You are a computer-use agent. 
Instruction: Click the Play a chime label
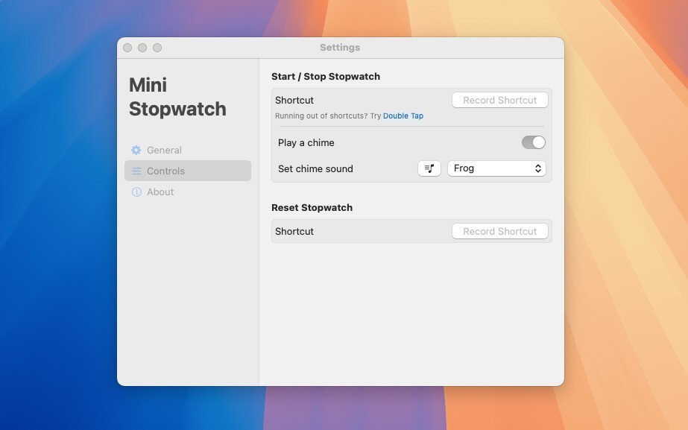(306, 142)
